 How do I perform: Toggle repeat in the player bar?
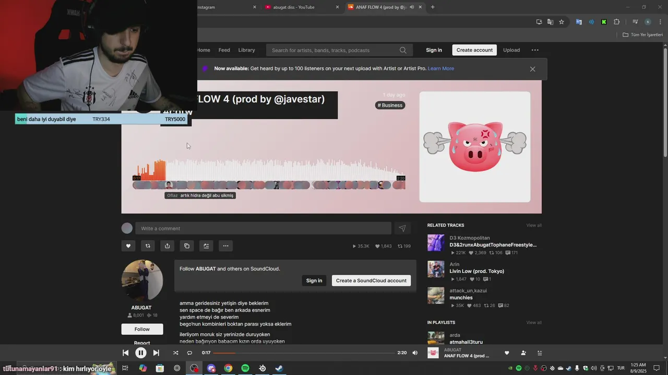189,353
